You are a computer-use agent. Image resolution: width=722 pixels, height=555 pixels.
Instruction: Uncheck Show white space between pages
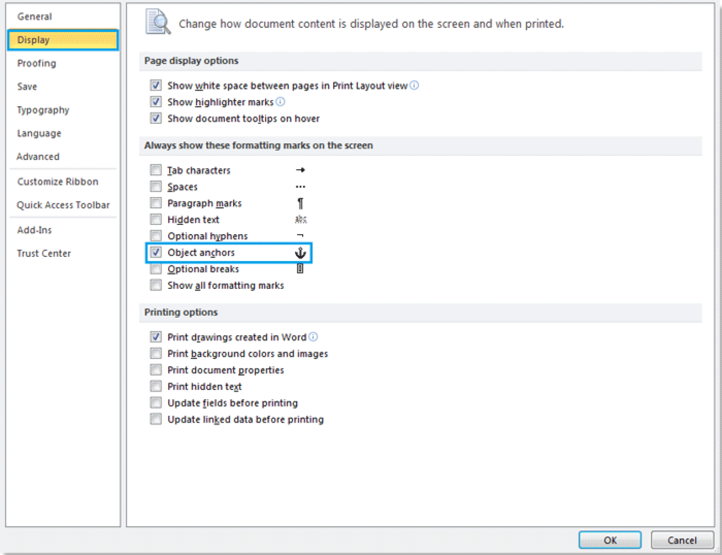pyautogui.click(x=155, y=85)
